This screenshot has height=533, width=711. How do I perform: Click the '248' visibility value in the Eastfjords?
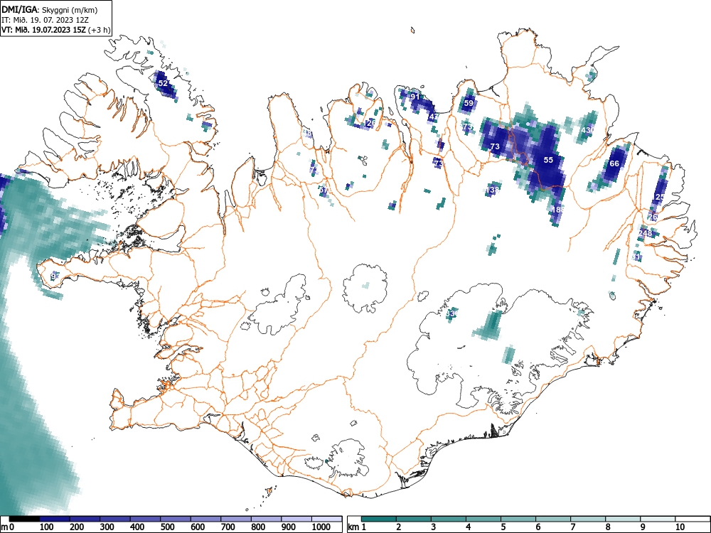[x=645, y=233]
